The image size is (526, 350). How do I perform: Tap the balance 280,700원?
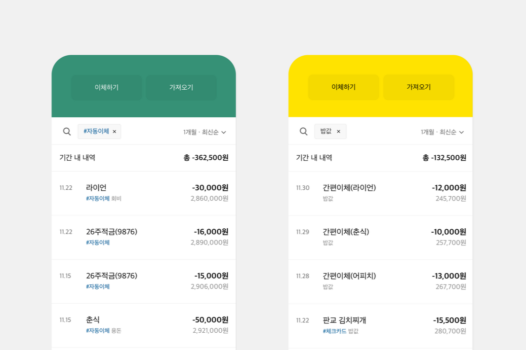450,331
